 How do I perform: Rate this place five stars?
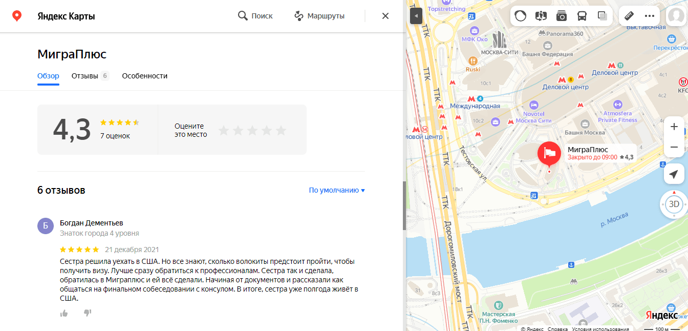pyautogui.click(x=281, y=131)
